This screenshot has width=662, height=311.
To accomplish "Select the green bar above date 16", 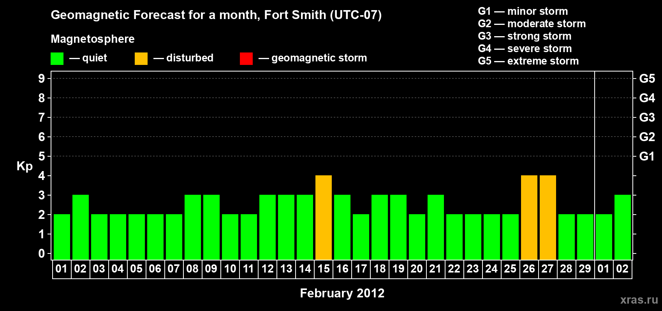I will [x=342, y=227].
